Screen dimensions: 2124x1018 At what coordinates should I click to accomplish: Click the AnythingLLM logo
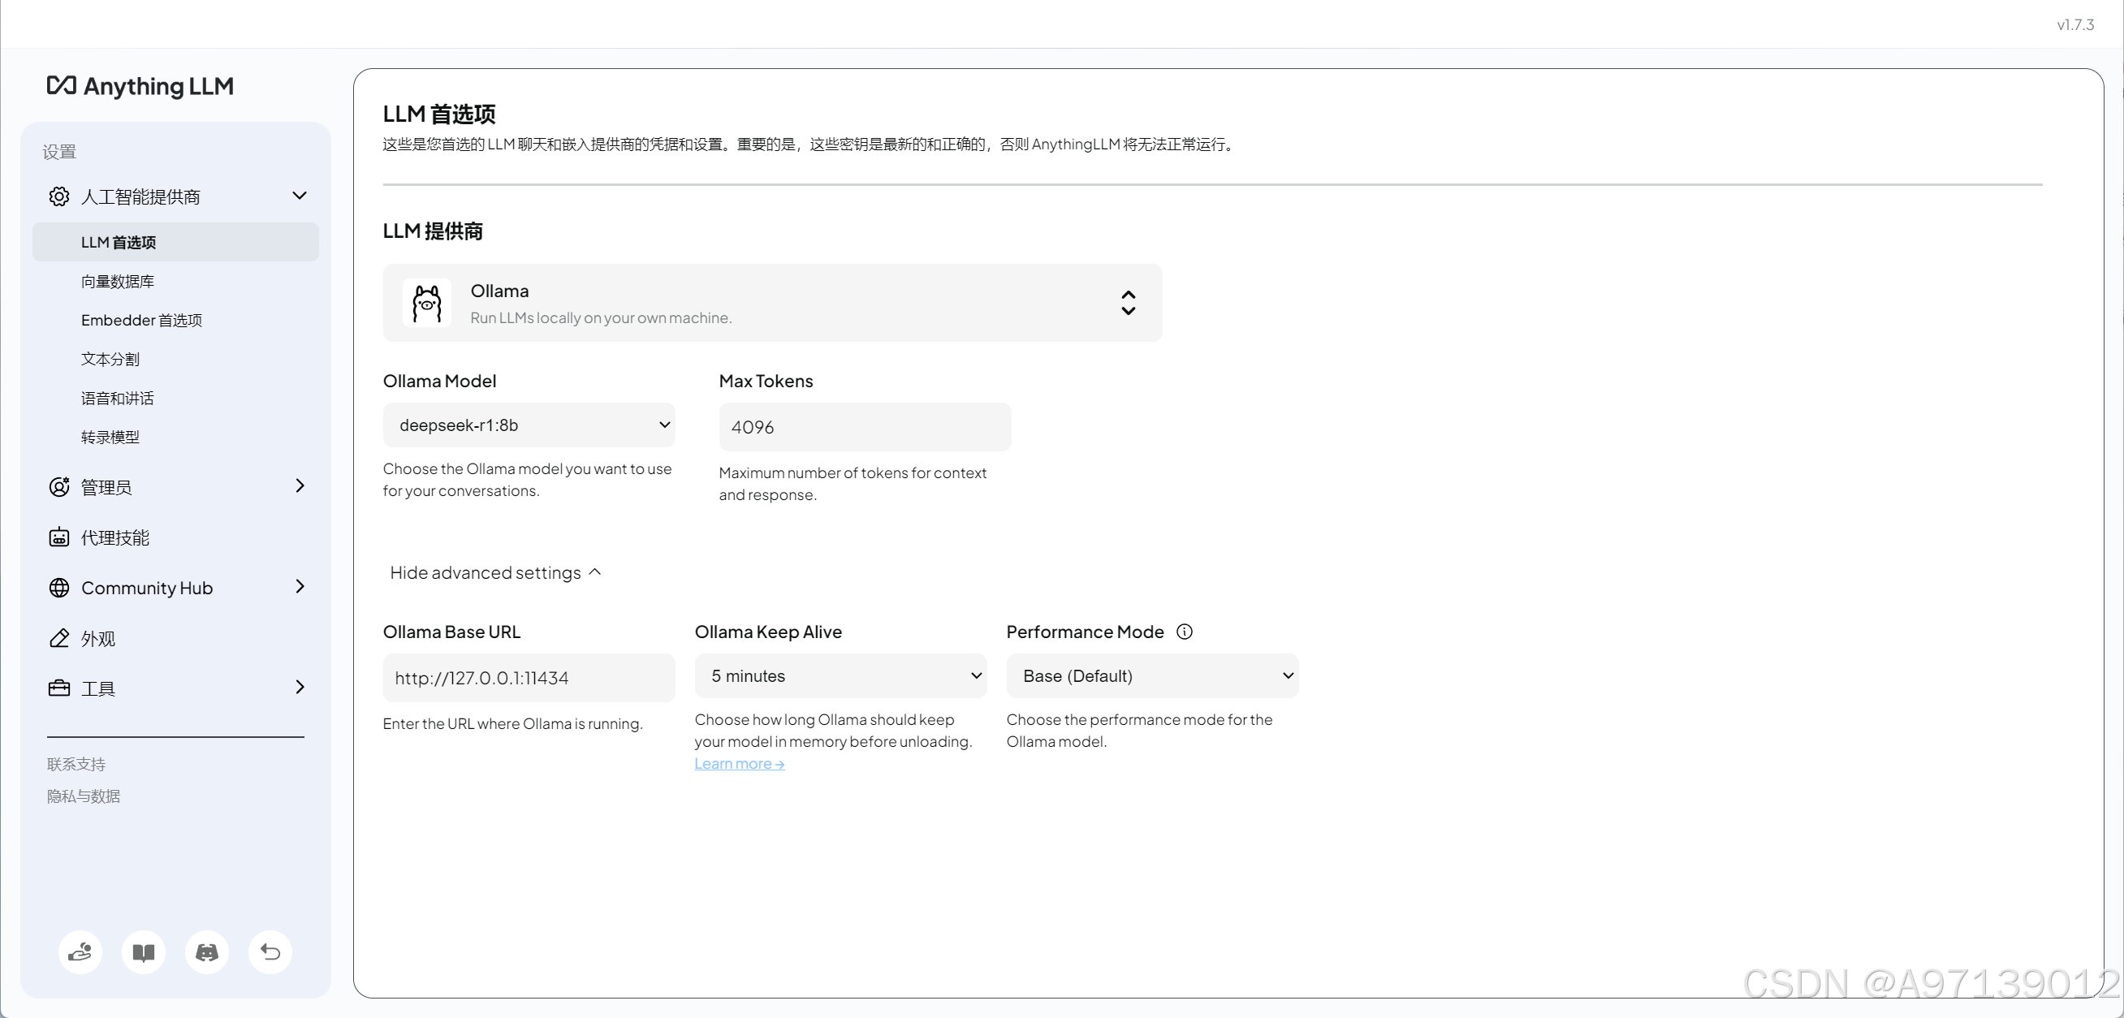(x=140, y=86)
